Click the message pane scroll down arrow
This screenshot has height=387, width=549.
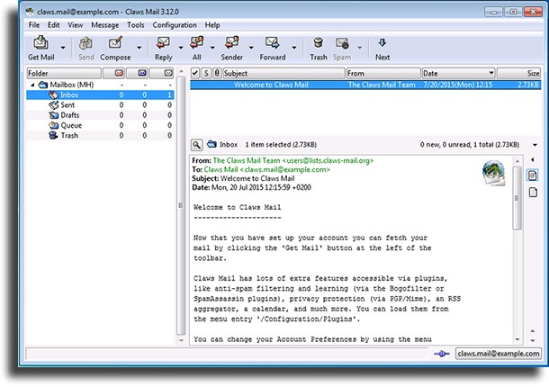(x=517, y=339)
